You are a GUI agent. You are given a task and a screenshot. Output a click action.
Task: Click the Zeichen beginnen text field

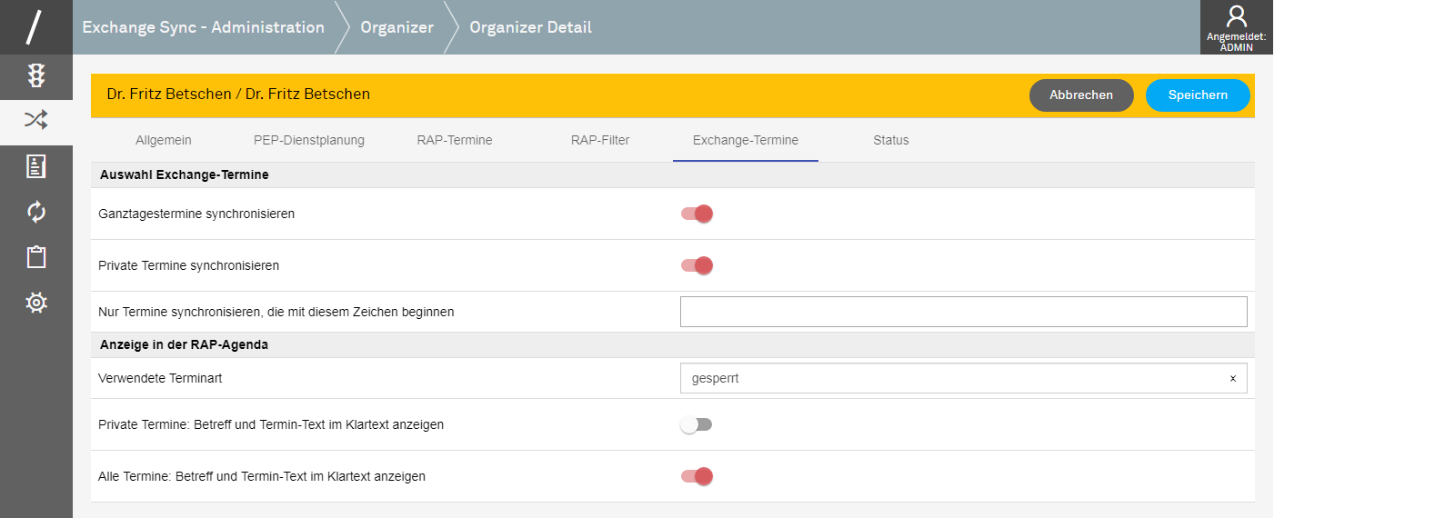(963, 312)
